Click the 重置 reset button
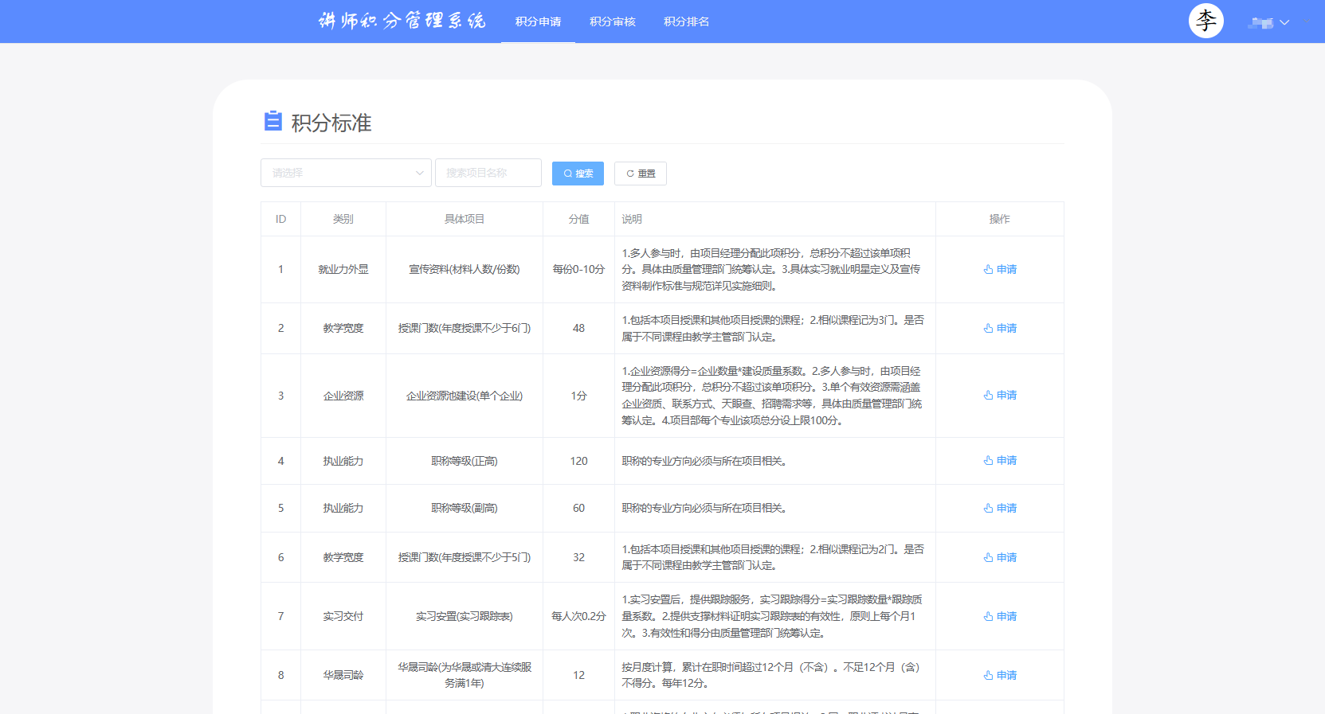1325x714 pixels. coord(641,174)
